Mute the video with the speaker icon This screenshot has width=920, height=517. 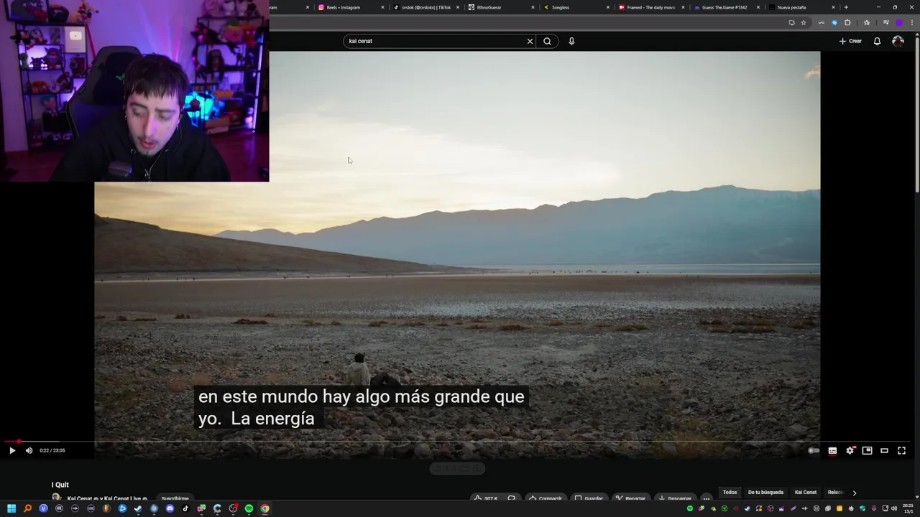point(29,450)
